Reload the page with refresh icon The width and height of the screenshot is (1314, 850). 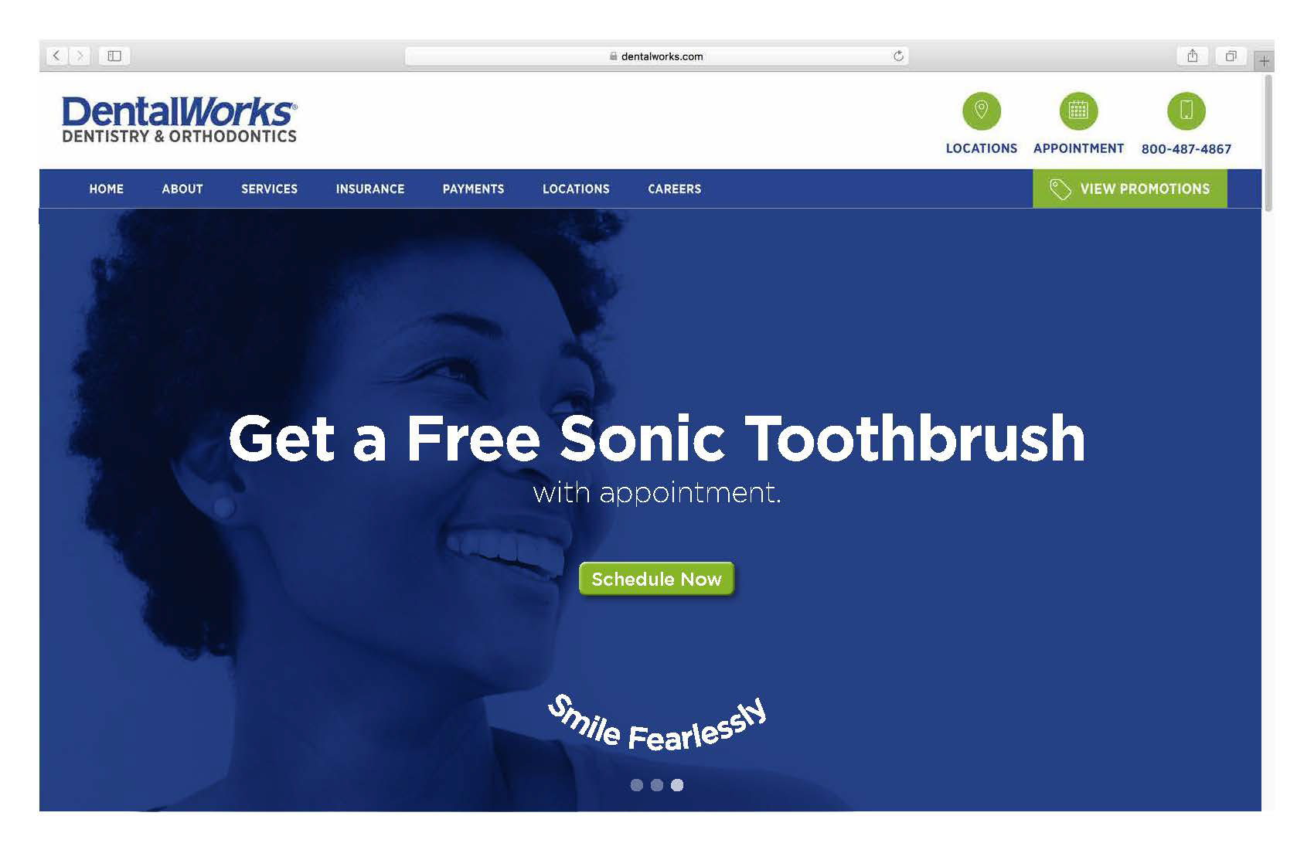898,56
